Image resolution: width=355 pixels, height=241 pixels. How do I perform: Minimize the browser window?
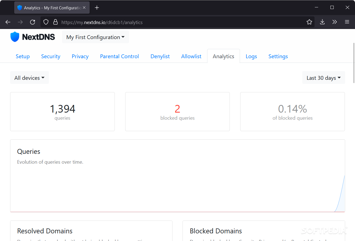pos(316,8)
